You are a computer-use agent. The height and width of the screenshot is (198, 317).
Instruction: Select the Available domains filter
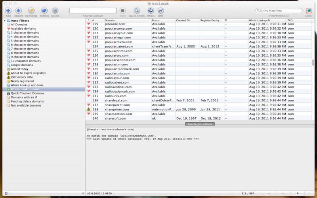click(23, 29)
